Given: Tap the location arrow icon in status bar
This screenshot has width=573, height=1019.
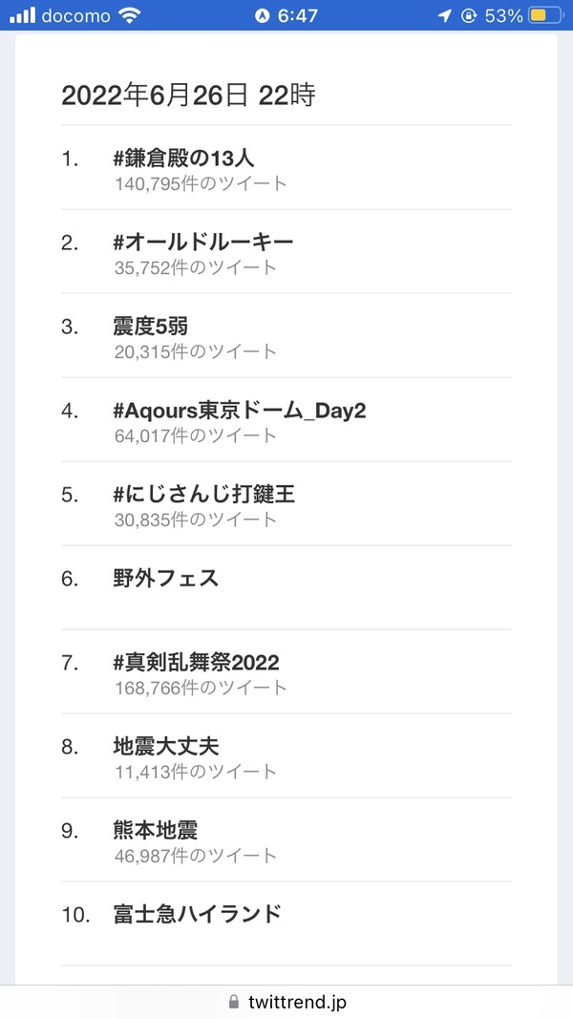Looking at the screenshot, I should [x=445, y=15].
